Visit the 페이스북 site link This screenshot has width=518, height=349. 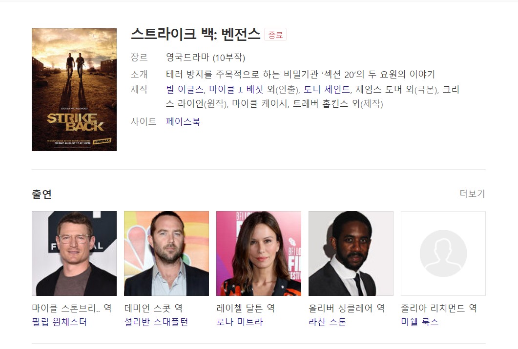[183, 121]
